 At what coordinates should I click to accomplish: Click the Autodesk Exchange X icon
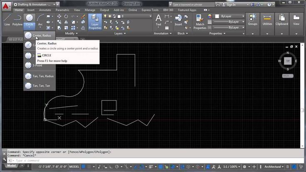pos(252,5)
